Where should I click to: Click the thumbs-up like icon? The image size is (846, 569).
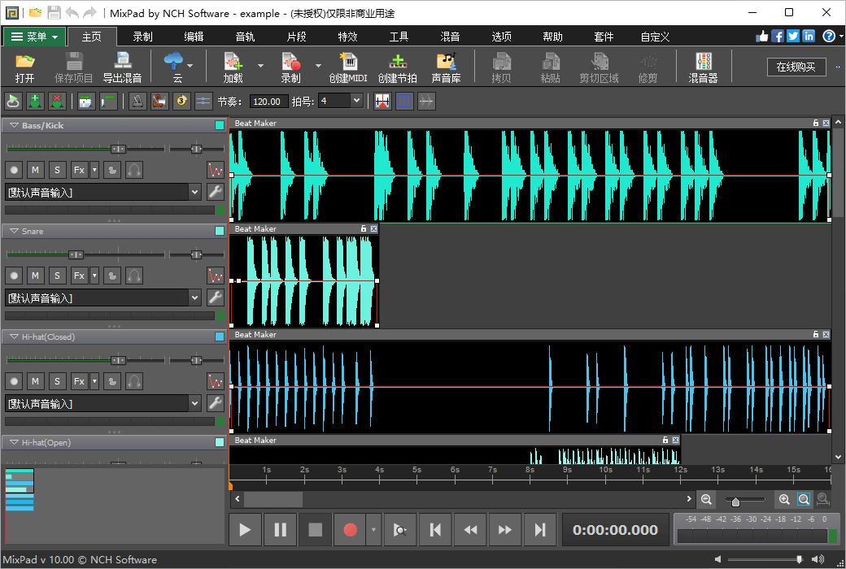(762, 36)
